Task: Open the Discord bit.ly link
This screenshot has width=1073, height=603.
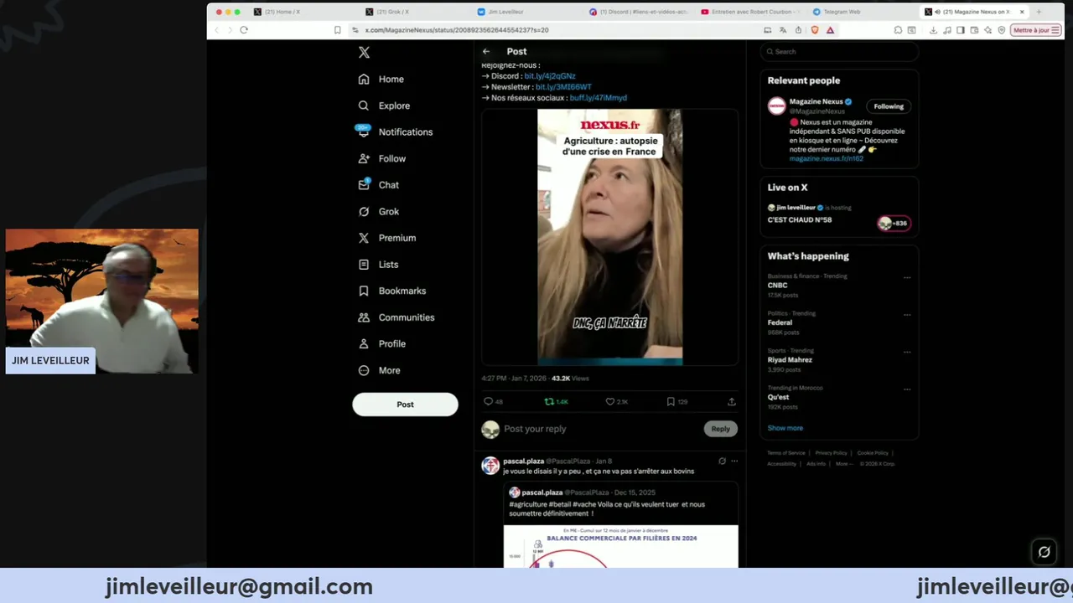Action: (x=550, y=76)
